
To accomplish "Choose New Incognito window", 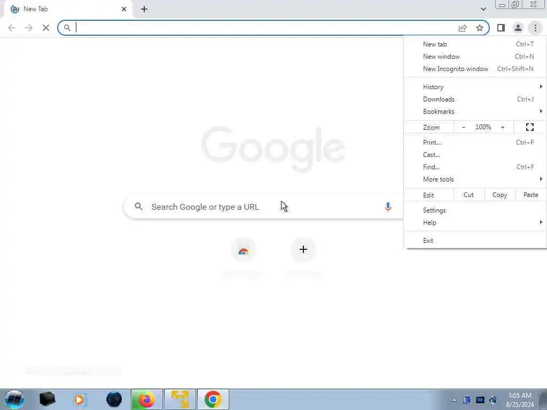I will click(x=475, y=69).
